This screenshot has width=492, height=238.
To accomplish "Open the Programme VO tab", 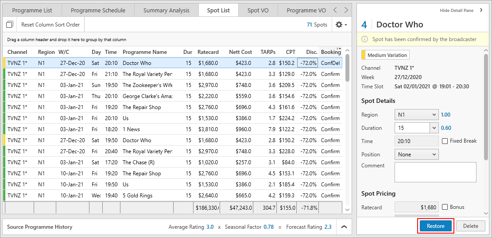I will (306, 10).
